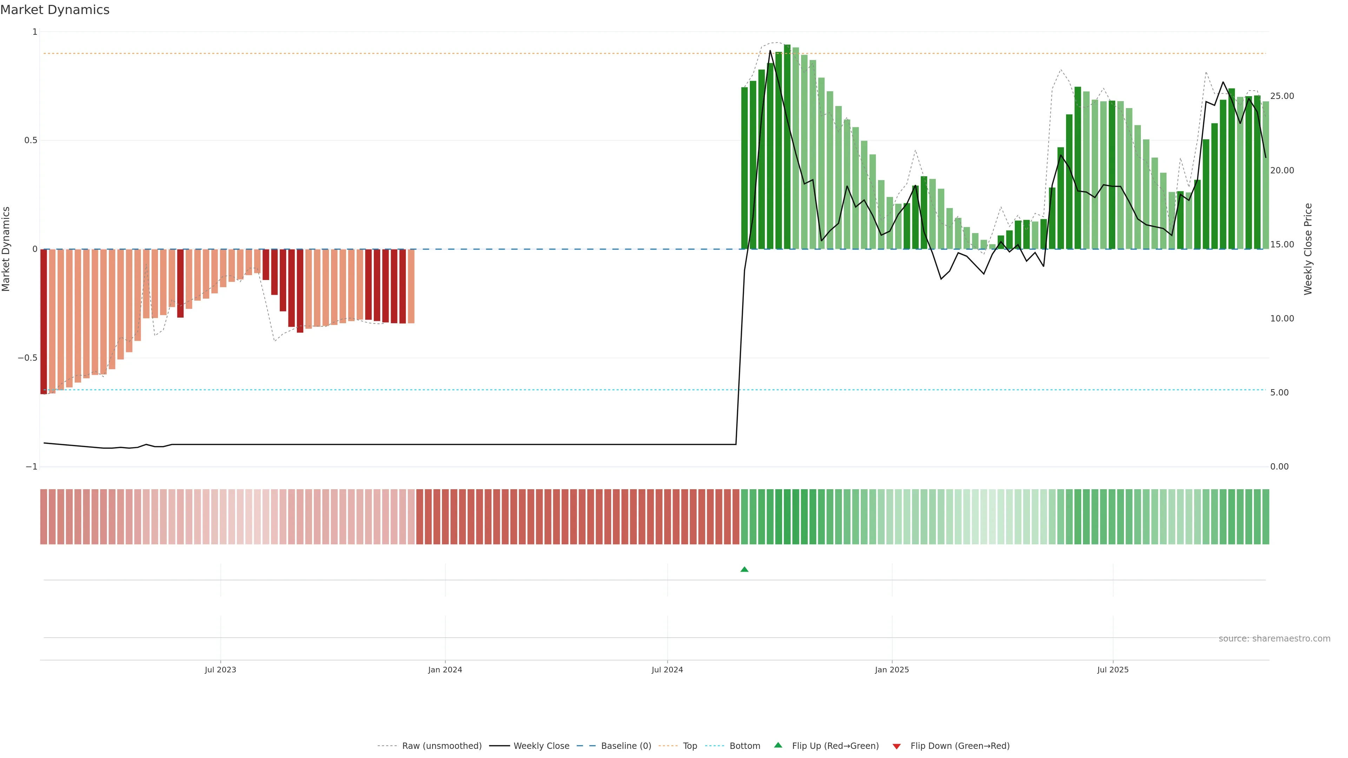1348x758 pixels.
Task: Click the solid black Weekly Close line sample
Action: (x=499, y=746)
